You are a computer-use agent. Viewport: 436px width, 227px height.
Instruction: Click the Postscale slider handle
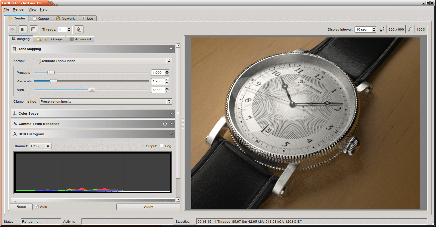click(x=53, y=81)
